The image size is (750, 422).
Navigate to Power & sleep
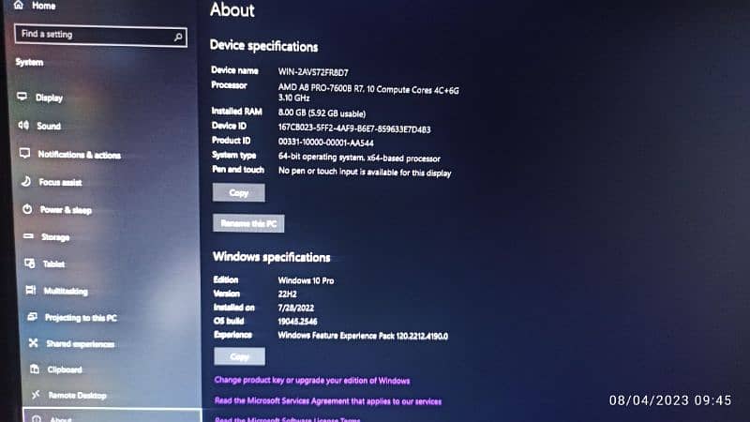click(66, 210)
